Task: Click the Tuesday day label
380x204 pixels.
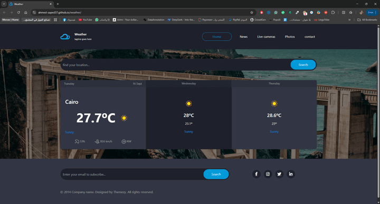Action: pyautogui.click(x=69, y=84)
